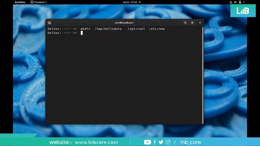This screenshot has height=146, width=260.
Task: Click the /opt/cool path text
Action: pos(136,29)
